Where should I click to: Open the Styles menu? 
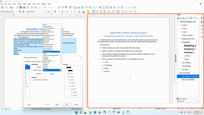click(25, 4)
